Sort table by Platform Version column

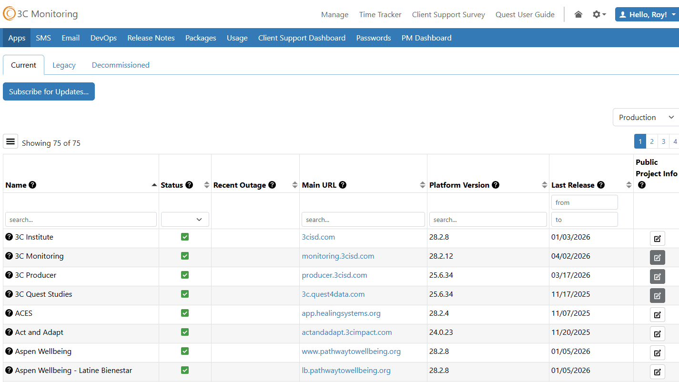click(x=545, y=185)
